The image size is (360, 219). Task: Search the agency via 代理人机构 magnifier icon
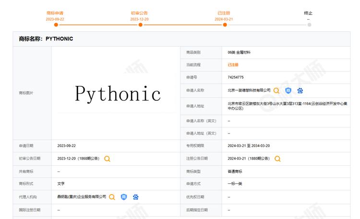(x=112, y=197)
